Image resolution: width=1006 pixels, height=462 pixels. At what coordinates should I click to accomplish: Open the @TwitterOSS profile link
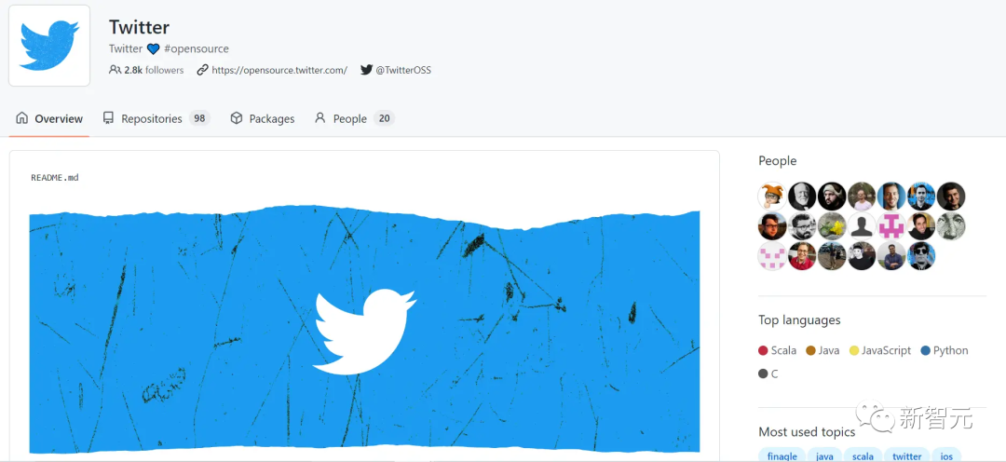[403, 70]
